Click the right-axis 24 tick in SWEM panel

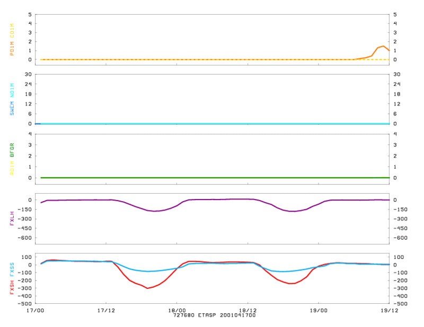(396, 84)
